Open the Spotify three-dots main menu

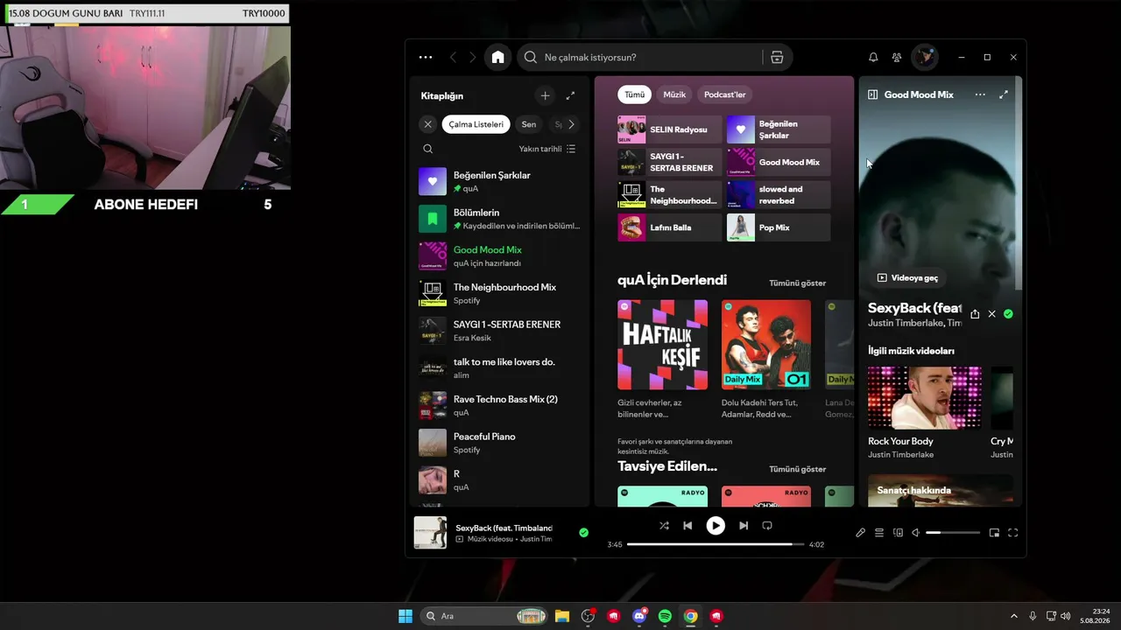click(426, 58)
